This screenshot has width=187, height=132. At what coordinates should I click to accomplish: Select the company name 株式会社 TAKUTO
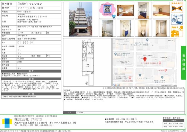28,119
